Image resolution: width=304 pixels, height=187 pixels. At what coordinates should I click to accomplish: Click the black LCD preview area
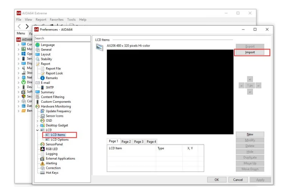point(170,92)
